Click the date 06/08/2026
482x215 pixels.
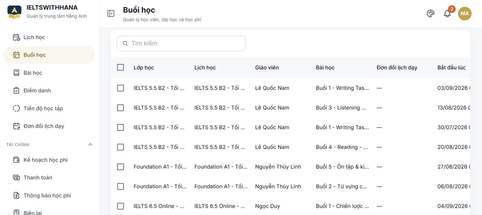[x=452, y=186]
